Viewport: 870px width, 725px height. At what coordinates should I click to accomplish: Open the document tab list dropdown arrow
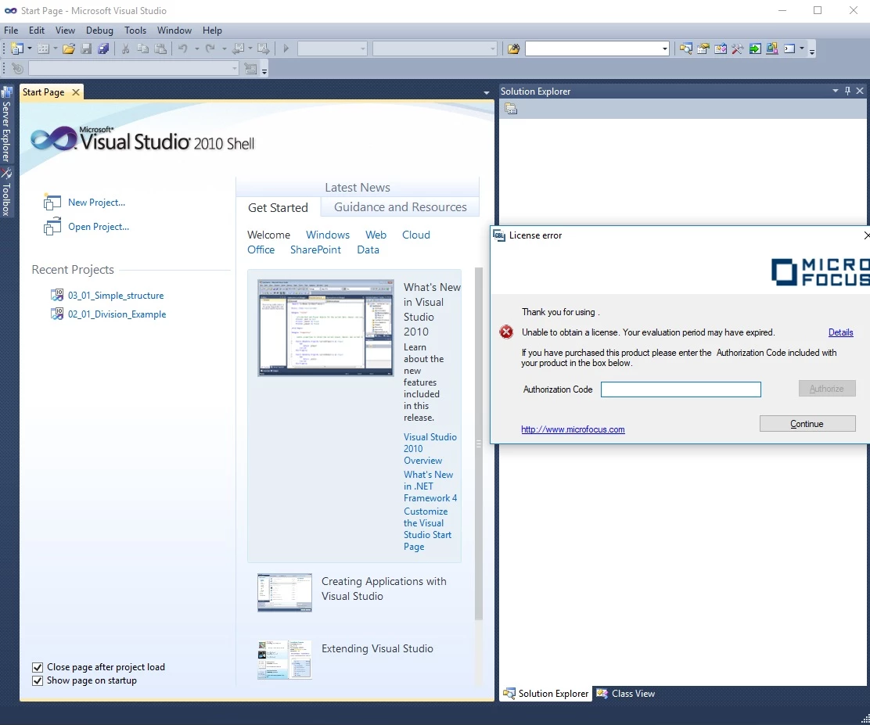486,92
